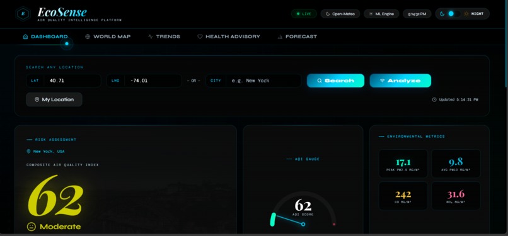This screenshot has width=508, height=236.
Task: Click the 9.8 Avg PM10 metric card
Action: pyautogui.click(x=456, y=164)
